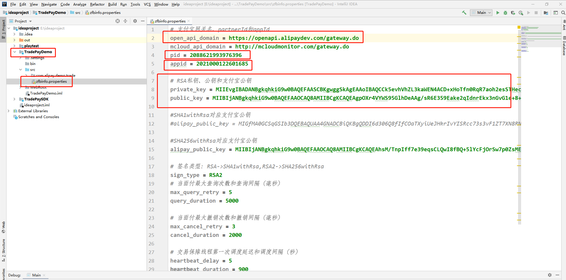Build the project with hammer icon
566x280 pixels.
pos(464,13)
